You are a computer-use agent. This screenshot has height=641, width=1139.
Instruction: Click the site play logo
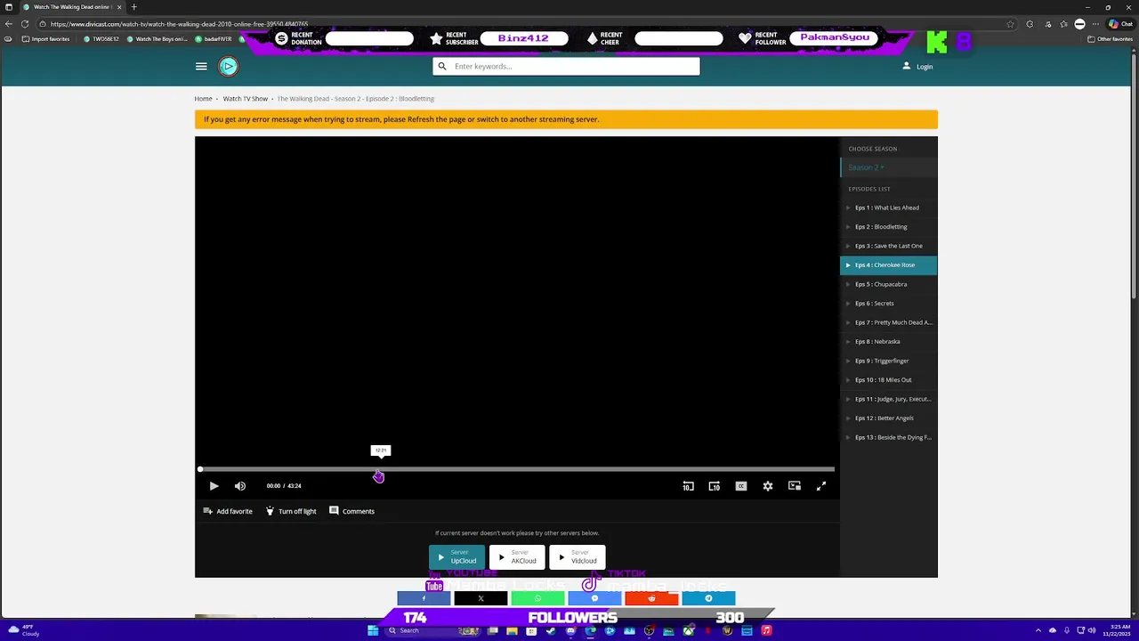229,66
